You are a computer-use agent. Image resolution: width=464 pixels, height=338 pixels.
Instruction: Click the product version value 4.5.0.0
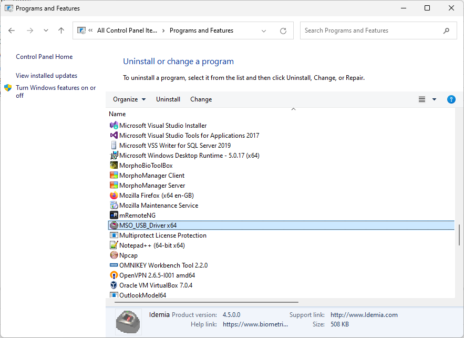pyautogui.click(x=231, y=315)
